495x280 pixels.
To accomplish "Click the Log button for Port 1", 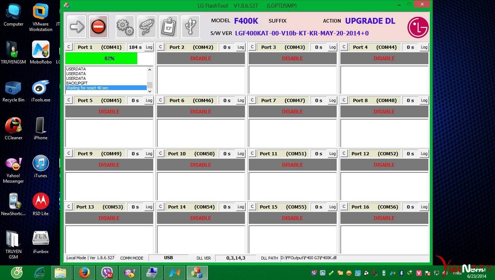I will pos(149,47).
